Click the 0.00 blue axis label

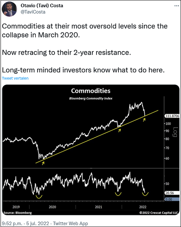tap(169, 199)
